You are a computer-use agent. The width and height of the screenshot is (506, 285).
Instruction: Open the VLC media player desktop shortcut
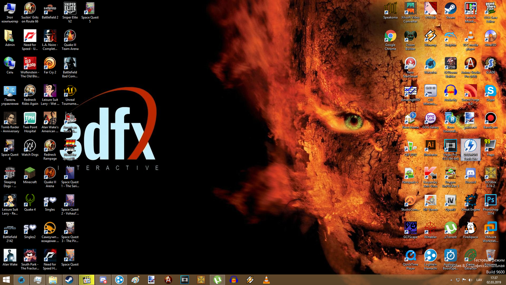coord(470,40)
